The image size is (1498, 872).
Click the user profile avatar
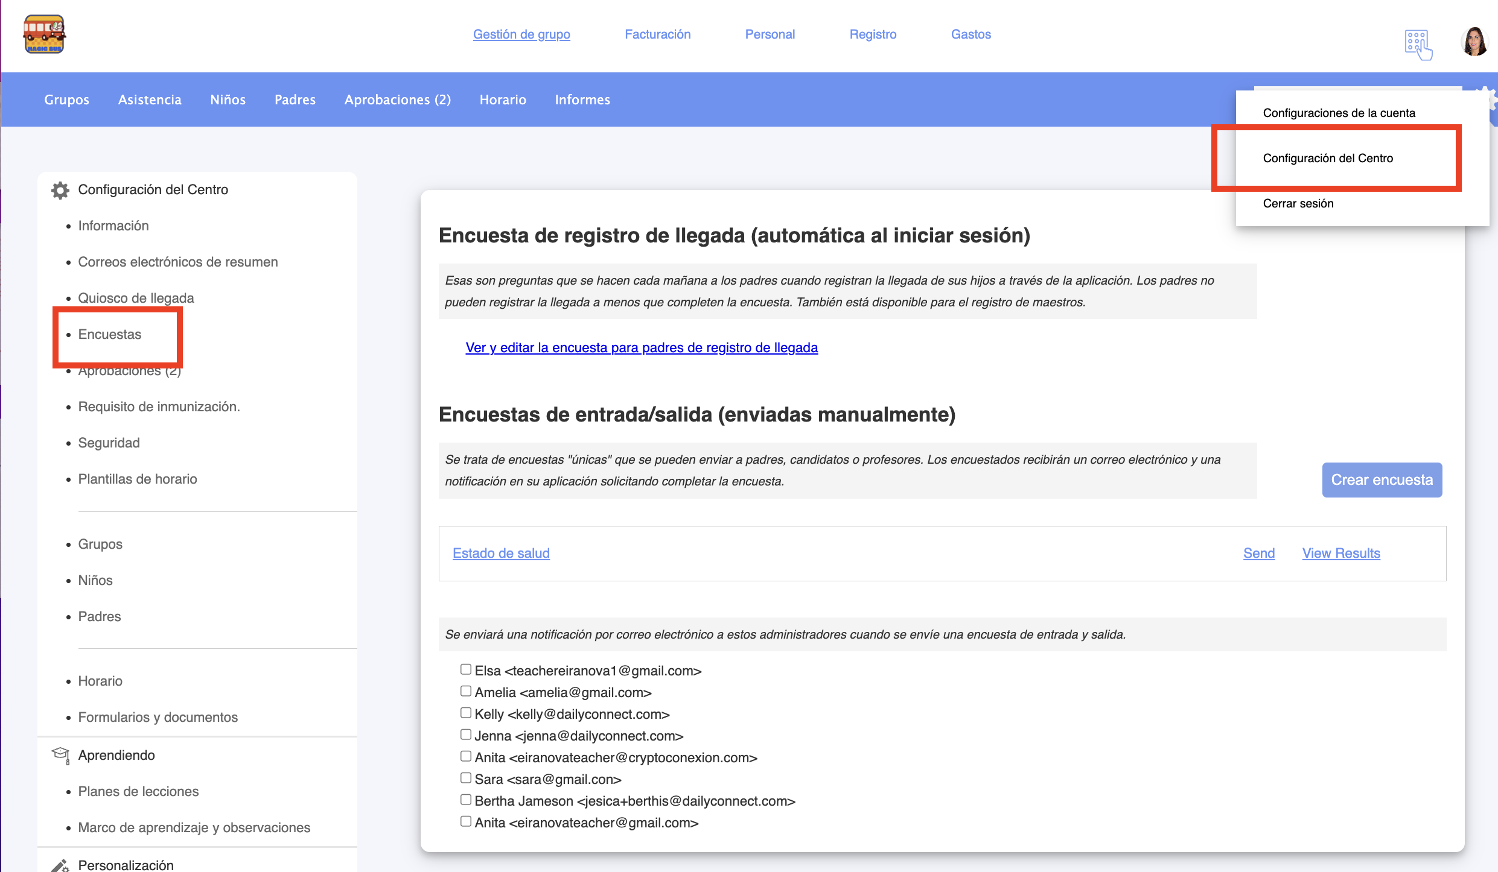[x=1474, y=42]
